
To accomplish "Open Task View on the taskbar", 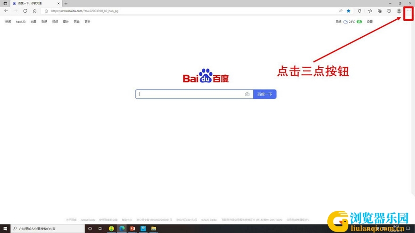I will click(x=100, y=228).
